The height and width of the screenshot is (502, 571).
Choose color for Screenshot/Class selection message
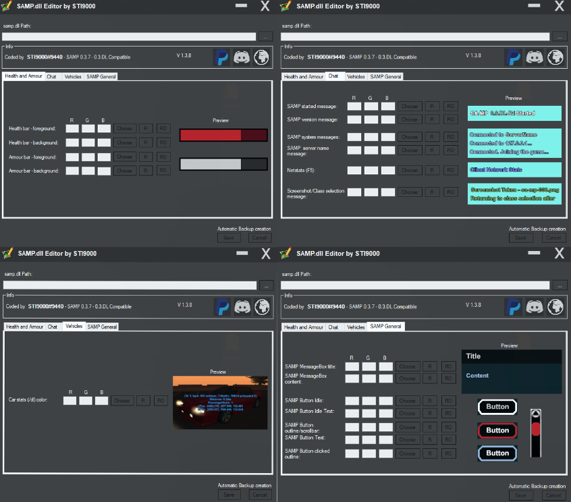click(410, 192)
